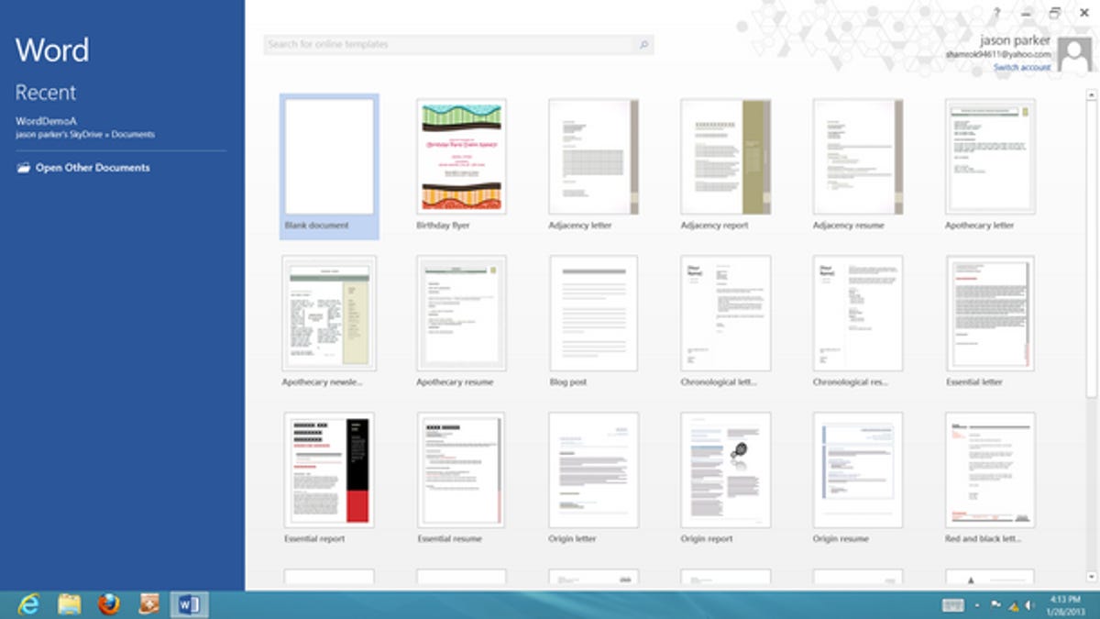Open the Adjacency resume template
1100x619 pixels.
pos(857,156)
